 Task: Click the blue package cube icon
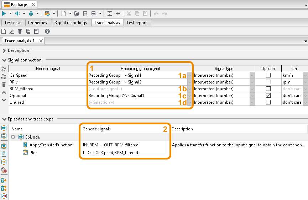pyautogui.click(x=31, y=13)
